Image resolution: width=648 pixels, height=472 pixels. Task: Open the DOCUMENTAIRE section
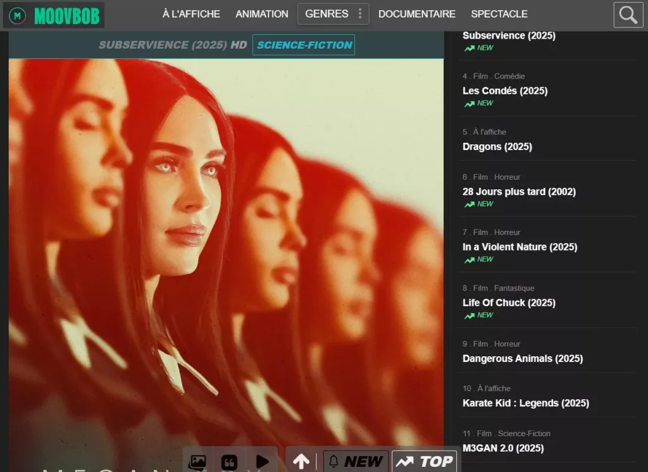click(416, 14)
